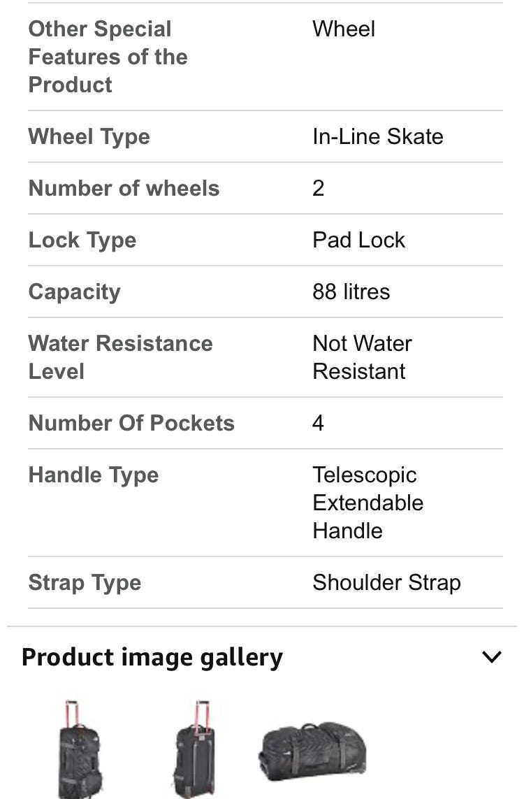Click the Strap Type label
The image size is (524, 799).
85,582
